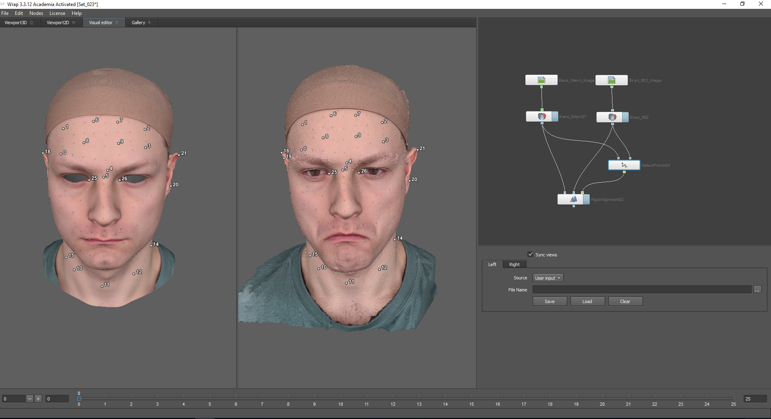Select the Visual editor tab
The width and height of the screenshot is (771, 419).
point(104,23)
